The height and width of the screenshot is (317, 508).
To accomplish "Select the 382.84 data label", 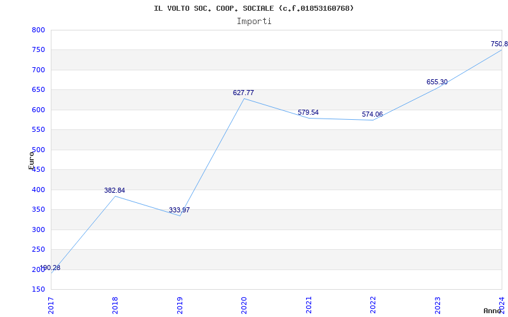I will (x=114, y=191).
